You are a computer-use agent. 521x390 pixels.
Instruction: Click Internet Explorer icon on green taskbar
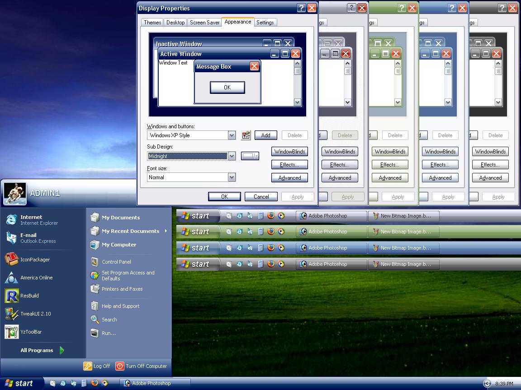239,232
